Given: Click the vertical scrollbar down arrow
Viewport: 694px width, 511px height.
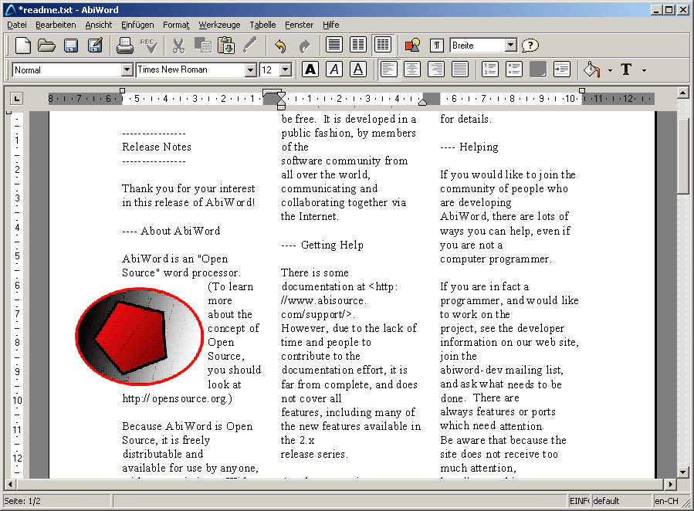Looking at the screenshot, I should 682,472.
